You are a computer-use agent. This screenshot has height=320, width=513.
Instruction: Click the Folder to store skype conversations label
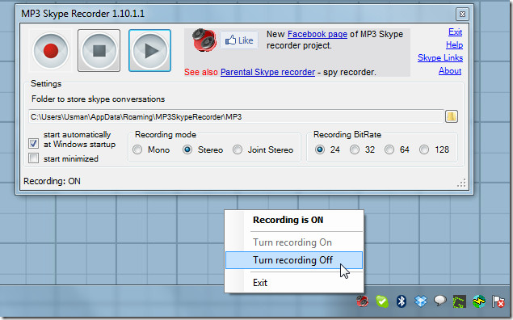pos(98,99)
